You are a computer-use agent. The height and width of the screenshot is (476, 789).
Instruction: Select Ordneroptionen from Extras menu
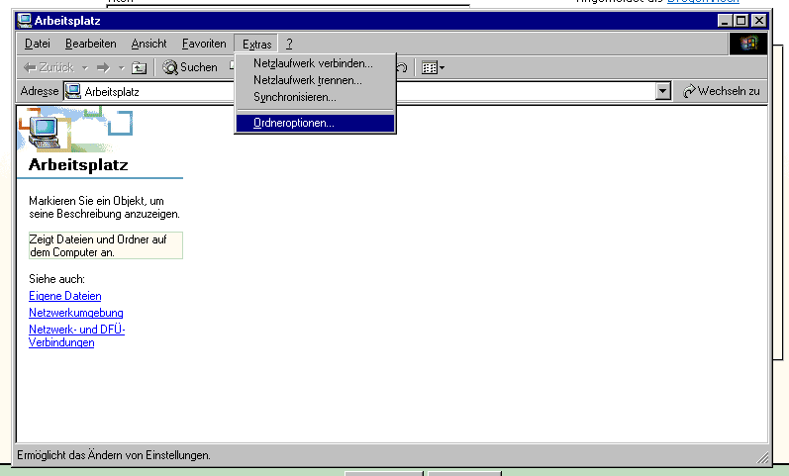click(294, 124)
